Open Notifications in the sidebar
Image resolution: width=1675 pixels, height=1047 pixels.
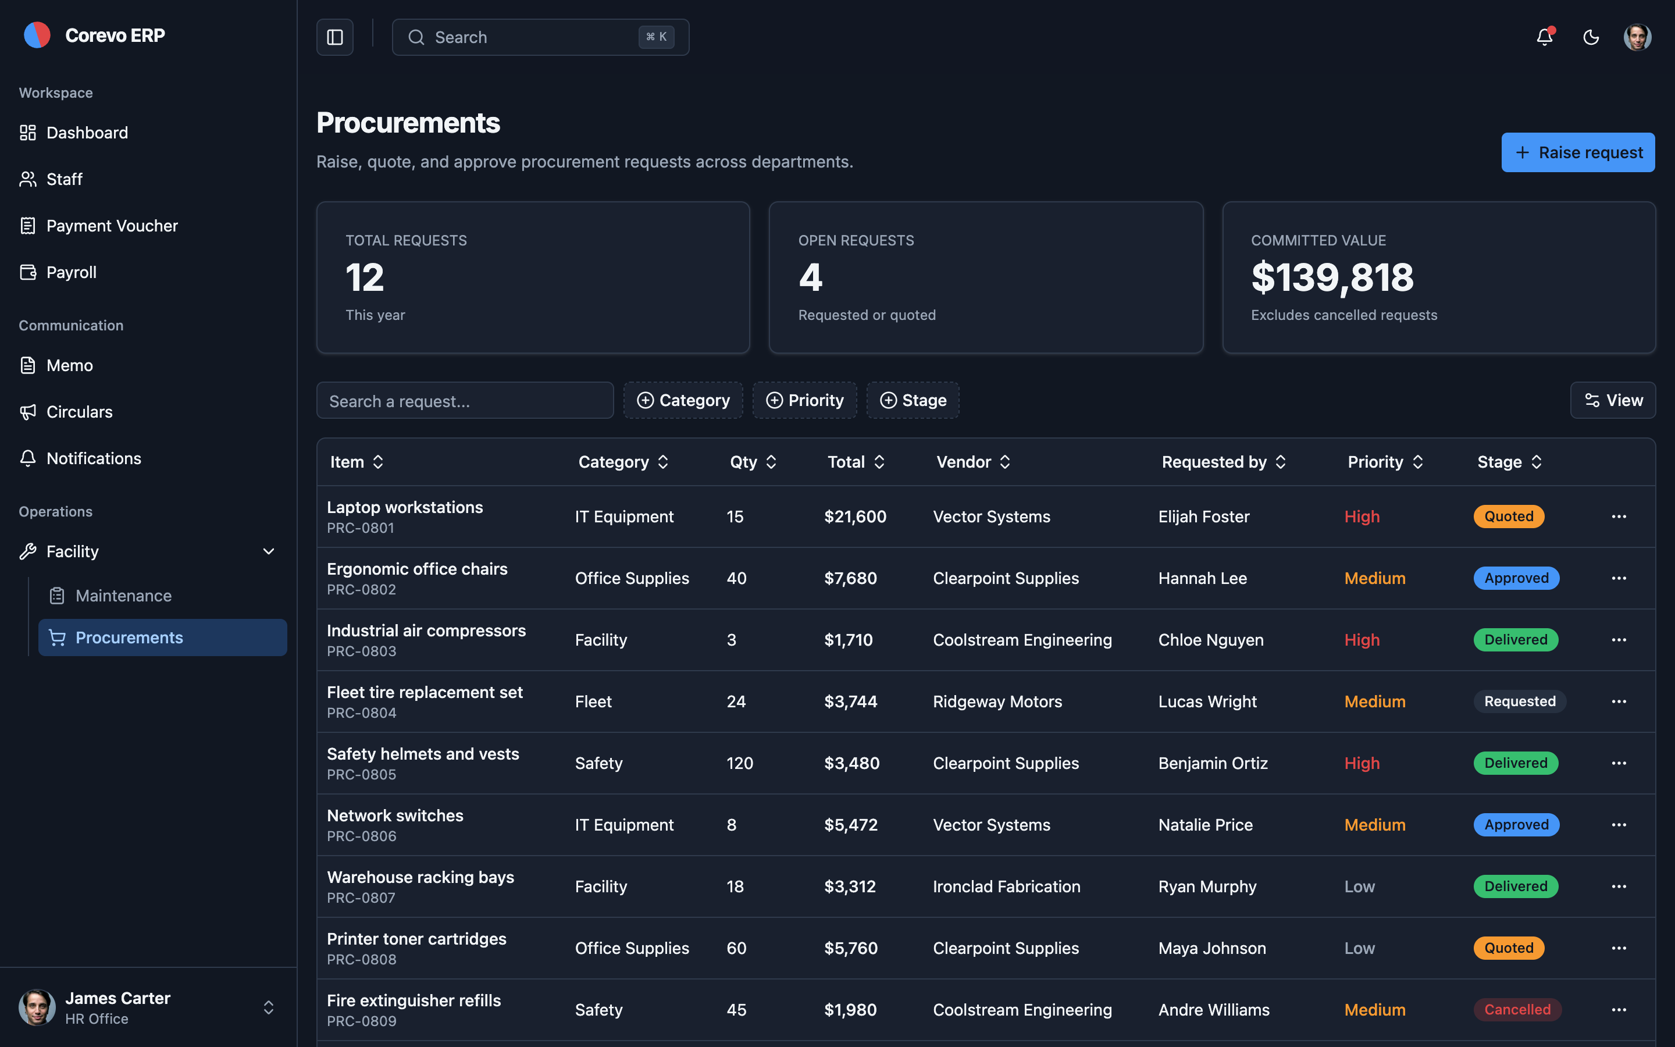pyautogui.click(x=148, y=458)
